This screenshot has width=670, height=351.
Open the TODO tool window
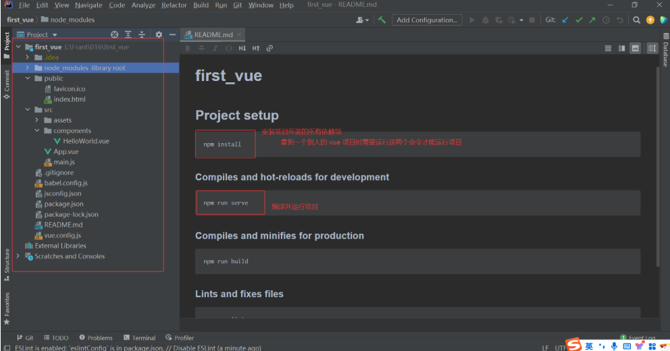[x=56, y=337]
